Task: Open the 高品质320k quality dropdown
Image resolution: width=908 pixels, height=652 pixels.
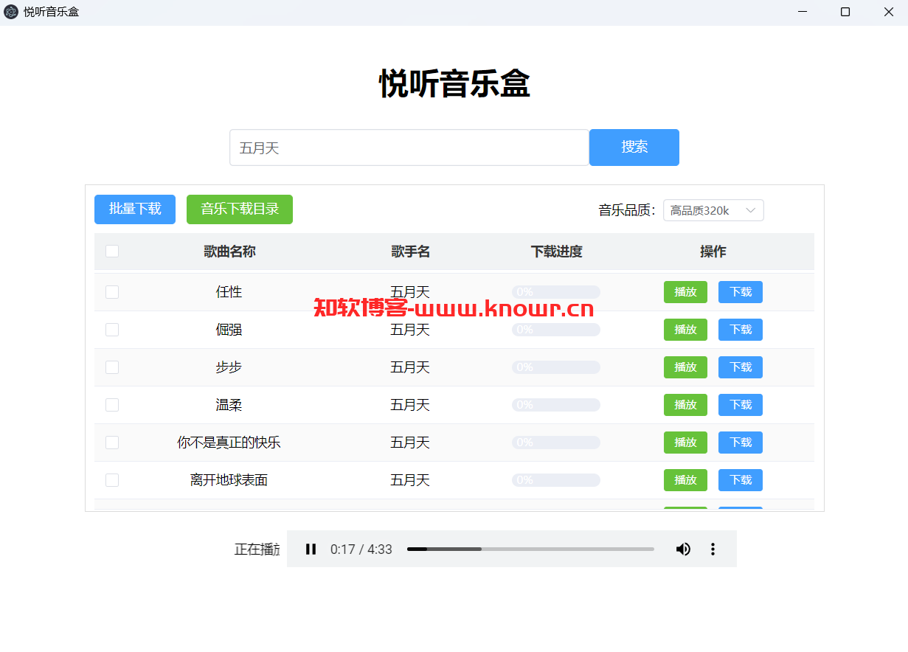Action: (713, 210)
